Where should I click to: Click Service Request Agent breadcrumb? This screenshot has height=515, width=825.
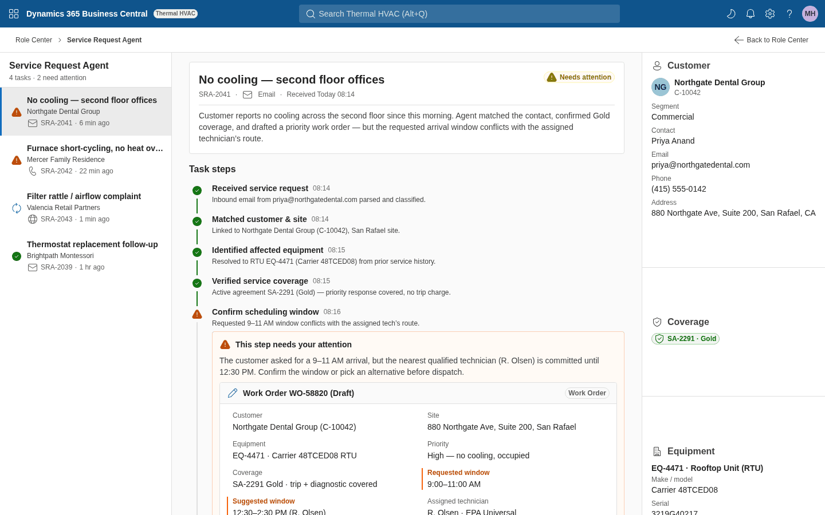click(104, 40)
